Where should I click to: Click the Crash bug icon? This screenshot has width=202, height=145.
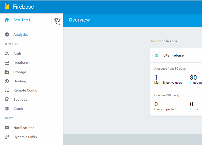[x=7, y=108]
